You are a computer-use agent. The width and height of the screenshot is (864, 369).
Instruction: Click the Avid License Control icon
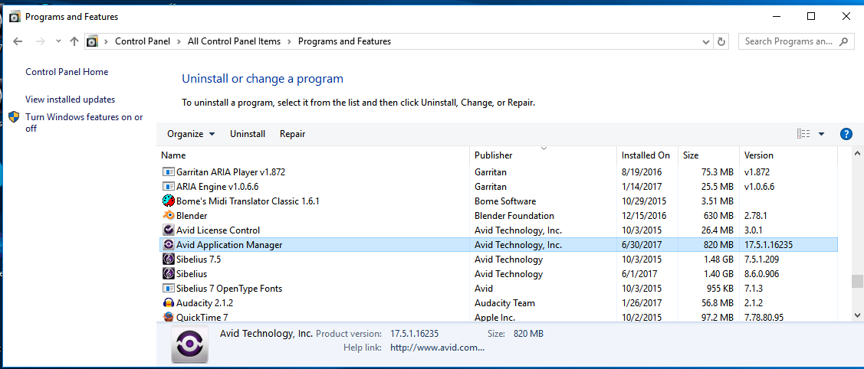(x=169, y=230)
